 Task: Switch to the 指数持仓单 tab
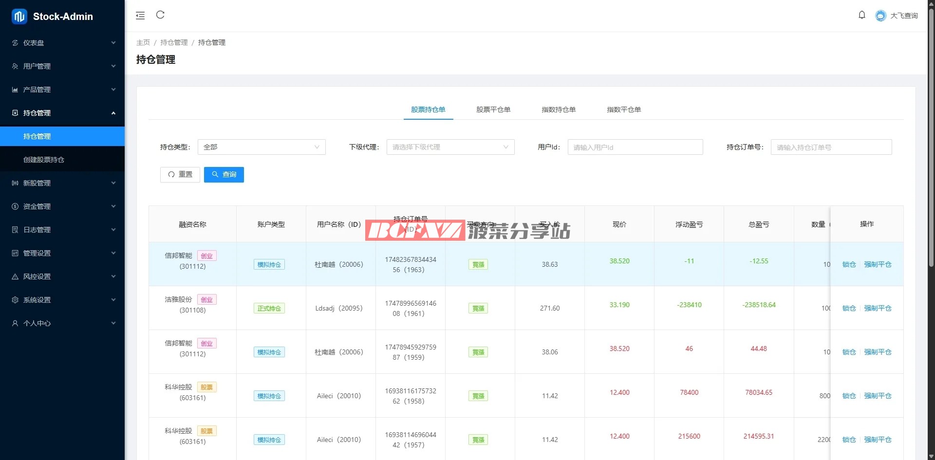(558, 110)
